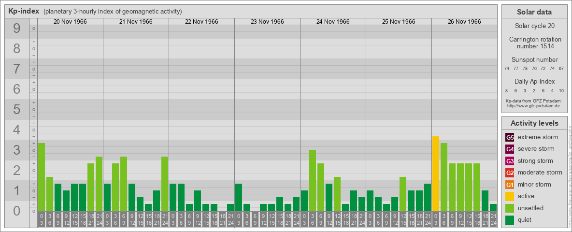Viewport: 572px width, 232px height.
Task: Click the Kp scale number 7
Action: 16,69
